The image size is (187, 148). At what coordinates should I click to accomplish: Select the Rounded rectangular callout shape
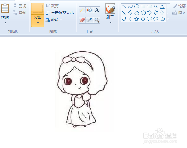(149, 19)
